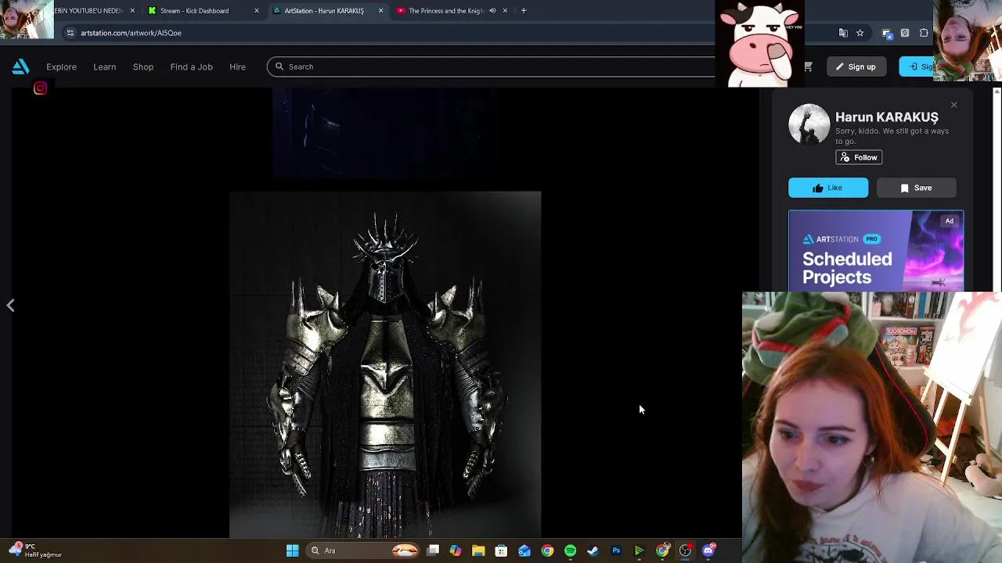The image size is (1002, 563).
Task: Focus the ArtStation search field
Action: tap(493, 66)
